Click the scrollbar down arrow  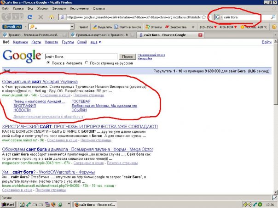point(276,192)
